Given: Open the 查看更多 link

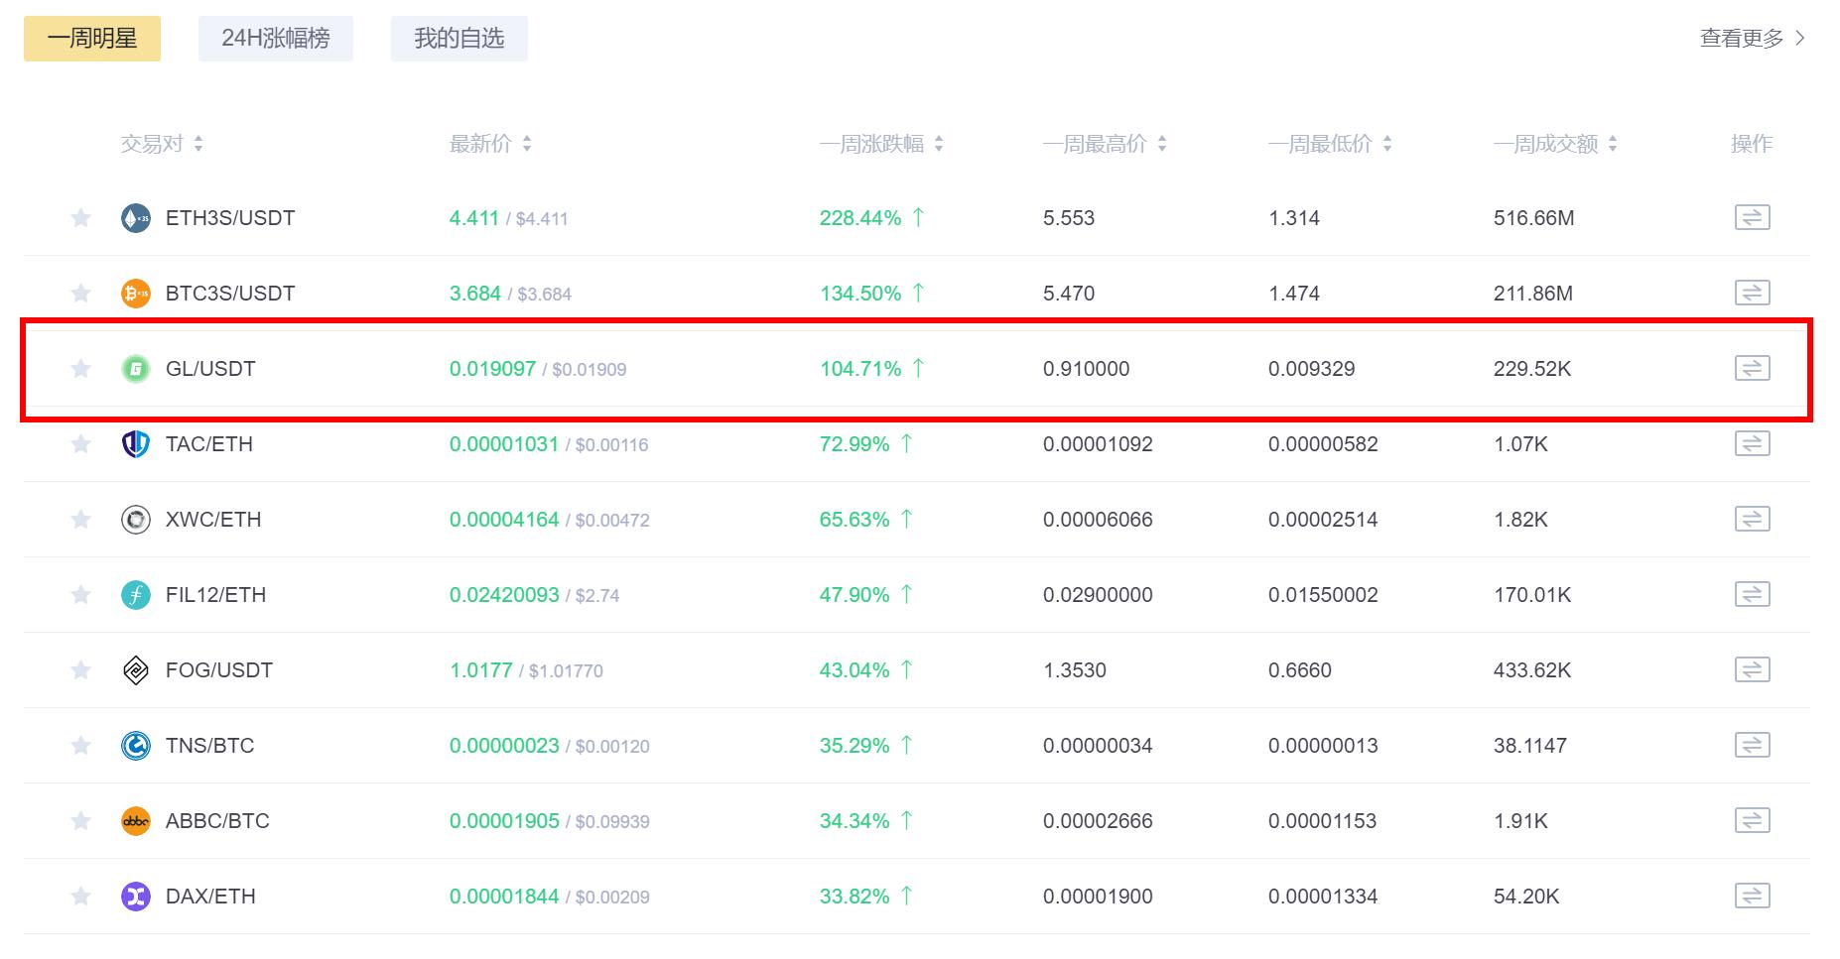Looking at the screenshot, I should 1753,39.
